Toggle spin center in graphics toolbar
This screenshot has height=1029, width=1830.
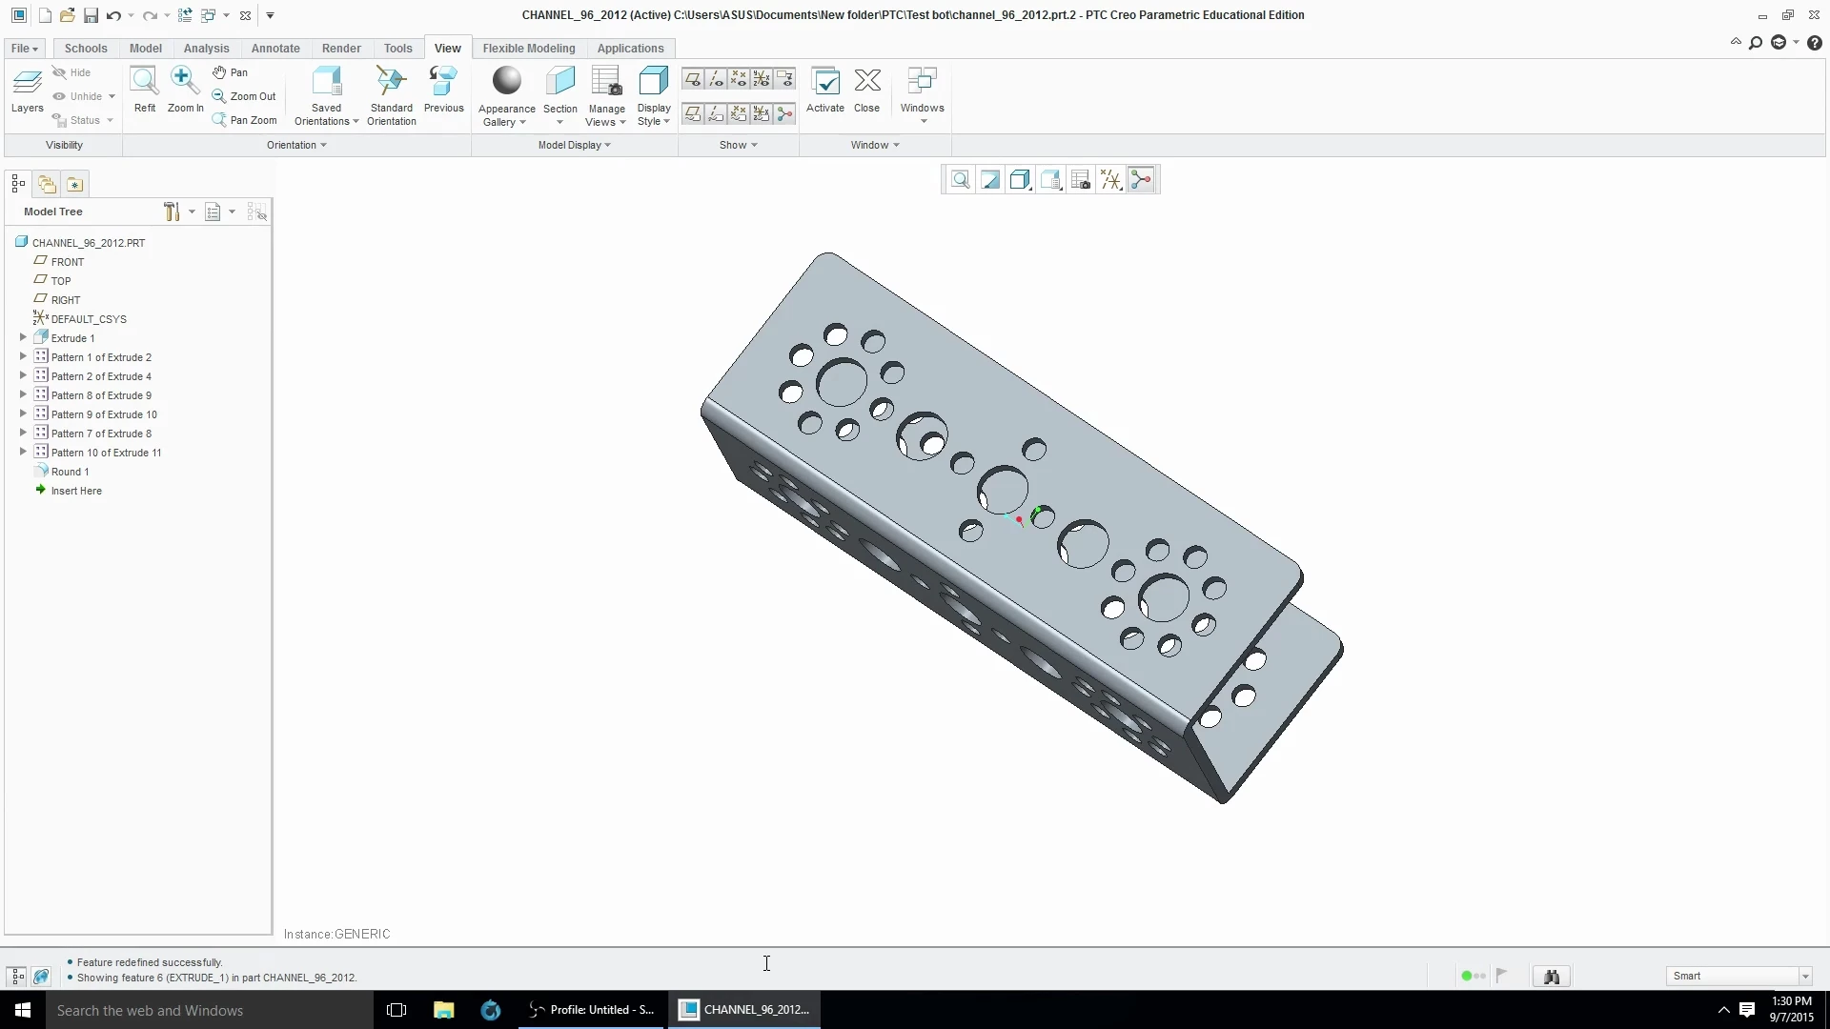click(1141, 180)
